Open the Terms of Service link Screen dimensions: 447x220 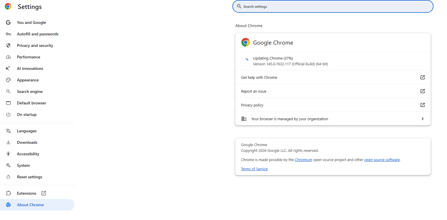pos(254,169)
